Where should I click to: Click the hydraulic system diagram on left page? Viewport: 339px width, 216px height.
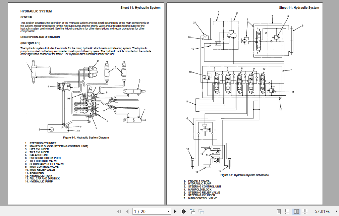[x=86, y=97]
